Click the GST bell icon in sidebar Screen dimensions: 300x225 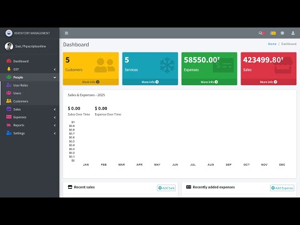(x=9, y=69)
